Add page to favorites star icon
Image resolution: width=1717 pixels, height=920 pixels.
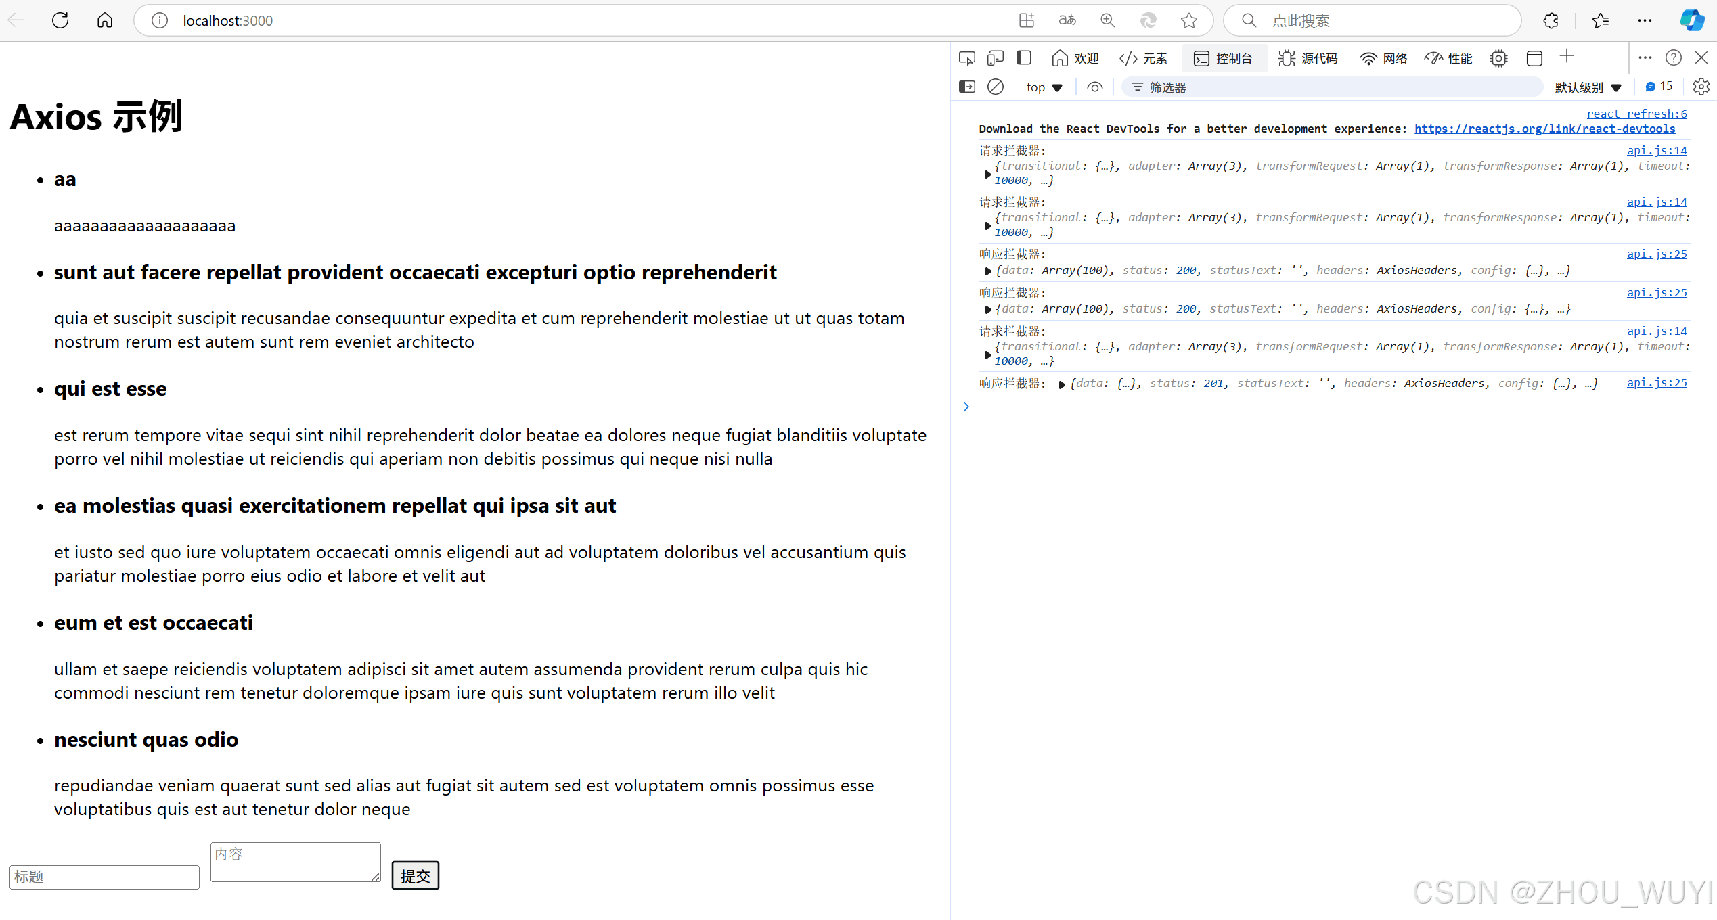tap(1189, 20)
